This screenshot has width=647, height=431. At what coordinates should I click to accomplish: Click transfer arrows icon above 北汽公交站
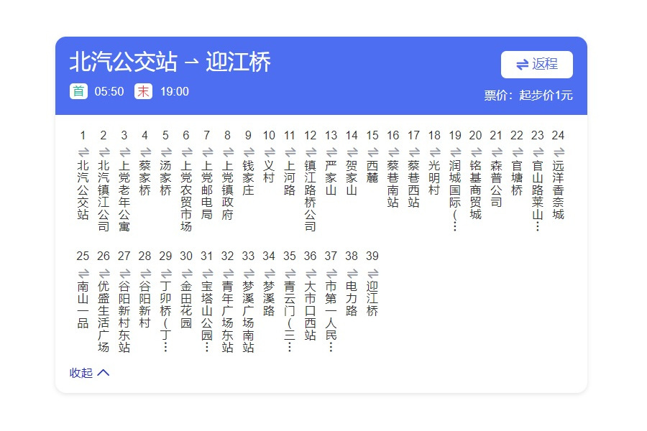tap(84, 152)
